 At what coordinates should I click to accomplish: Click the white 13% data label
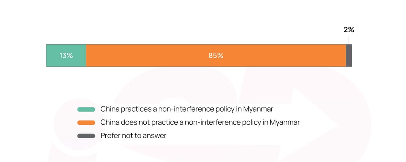(x=66, y=56)
